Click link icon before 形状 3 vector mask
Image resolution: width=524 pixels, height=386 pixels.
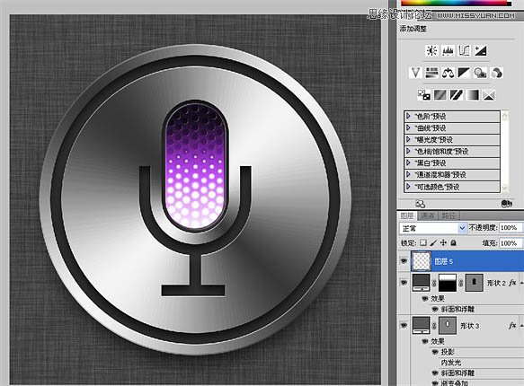click(434, 326)
